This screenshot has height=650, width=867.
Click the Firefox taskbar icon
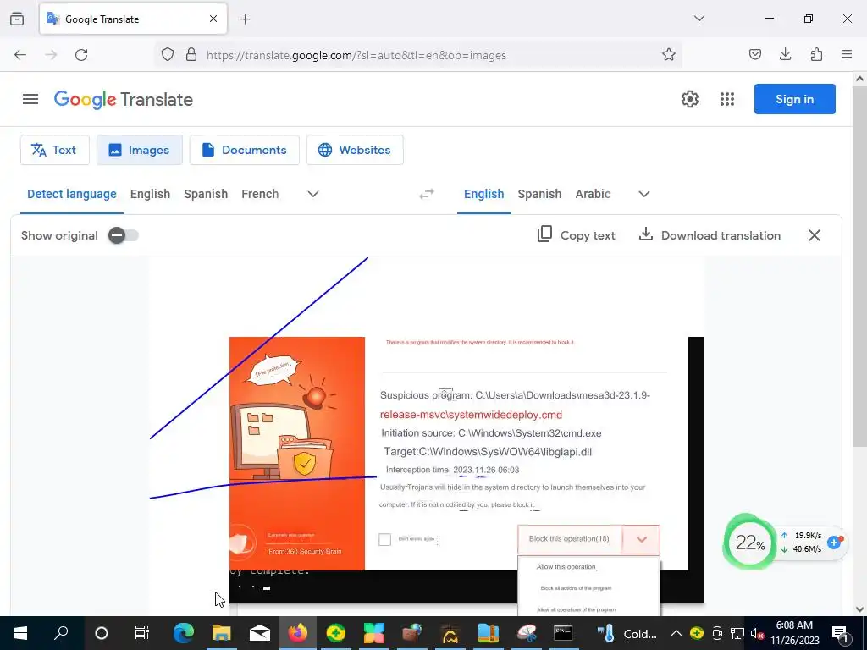click(x=297, y=633)
